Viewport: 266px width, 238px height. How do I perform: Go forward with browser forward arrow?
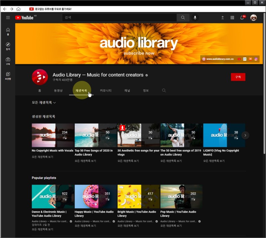click(x=12, y=9)
